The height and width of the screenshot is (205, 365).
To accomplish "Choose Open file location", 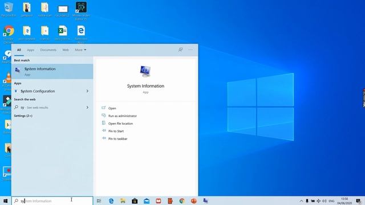I will coord(120,124).
